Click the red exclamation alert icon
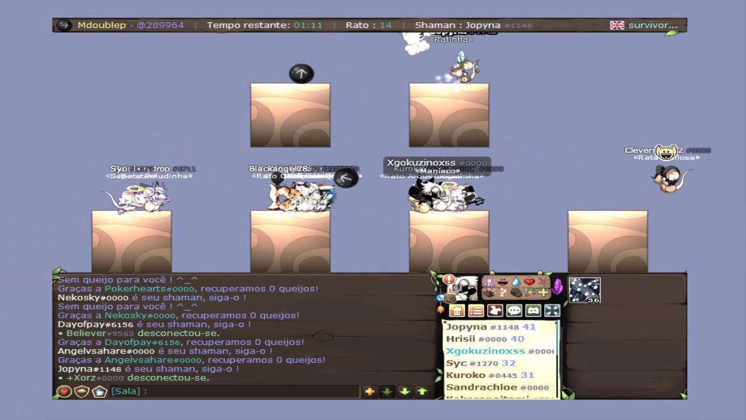Viewport: 746px width, 420px height. tap(449, 279)
